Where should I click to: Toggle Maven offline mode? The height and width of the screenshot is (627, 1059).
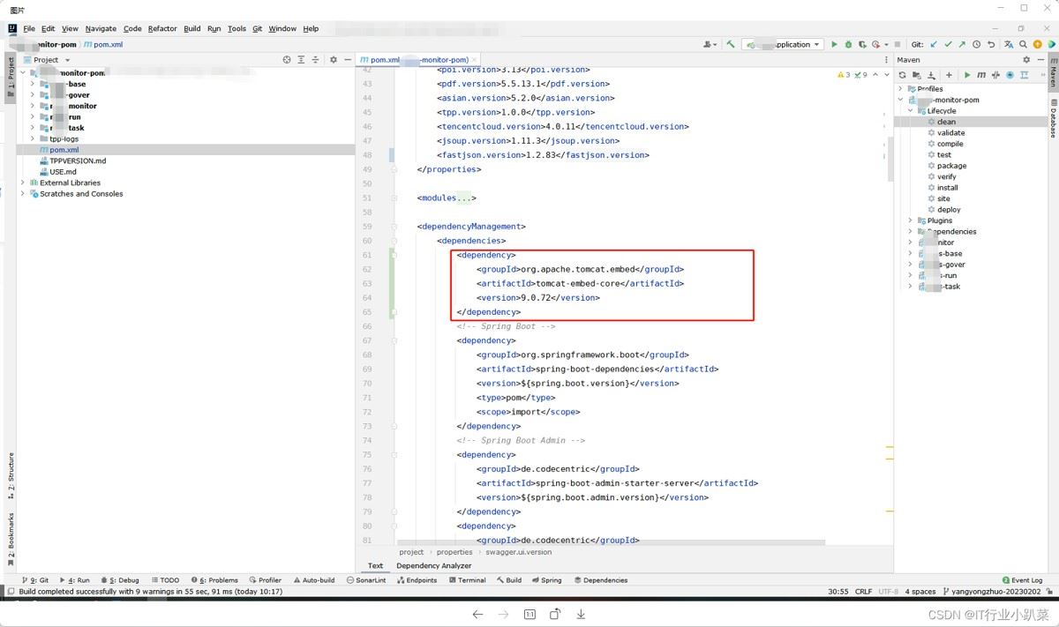pyautogui.click(x=995, y=75)
